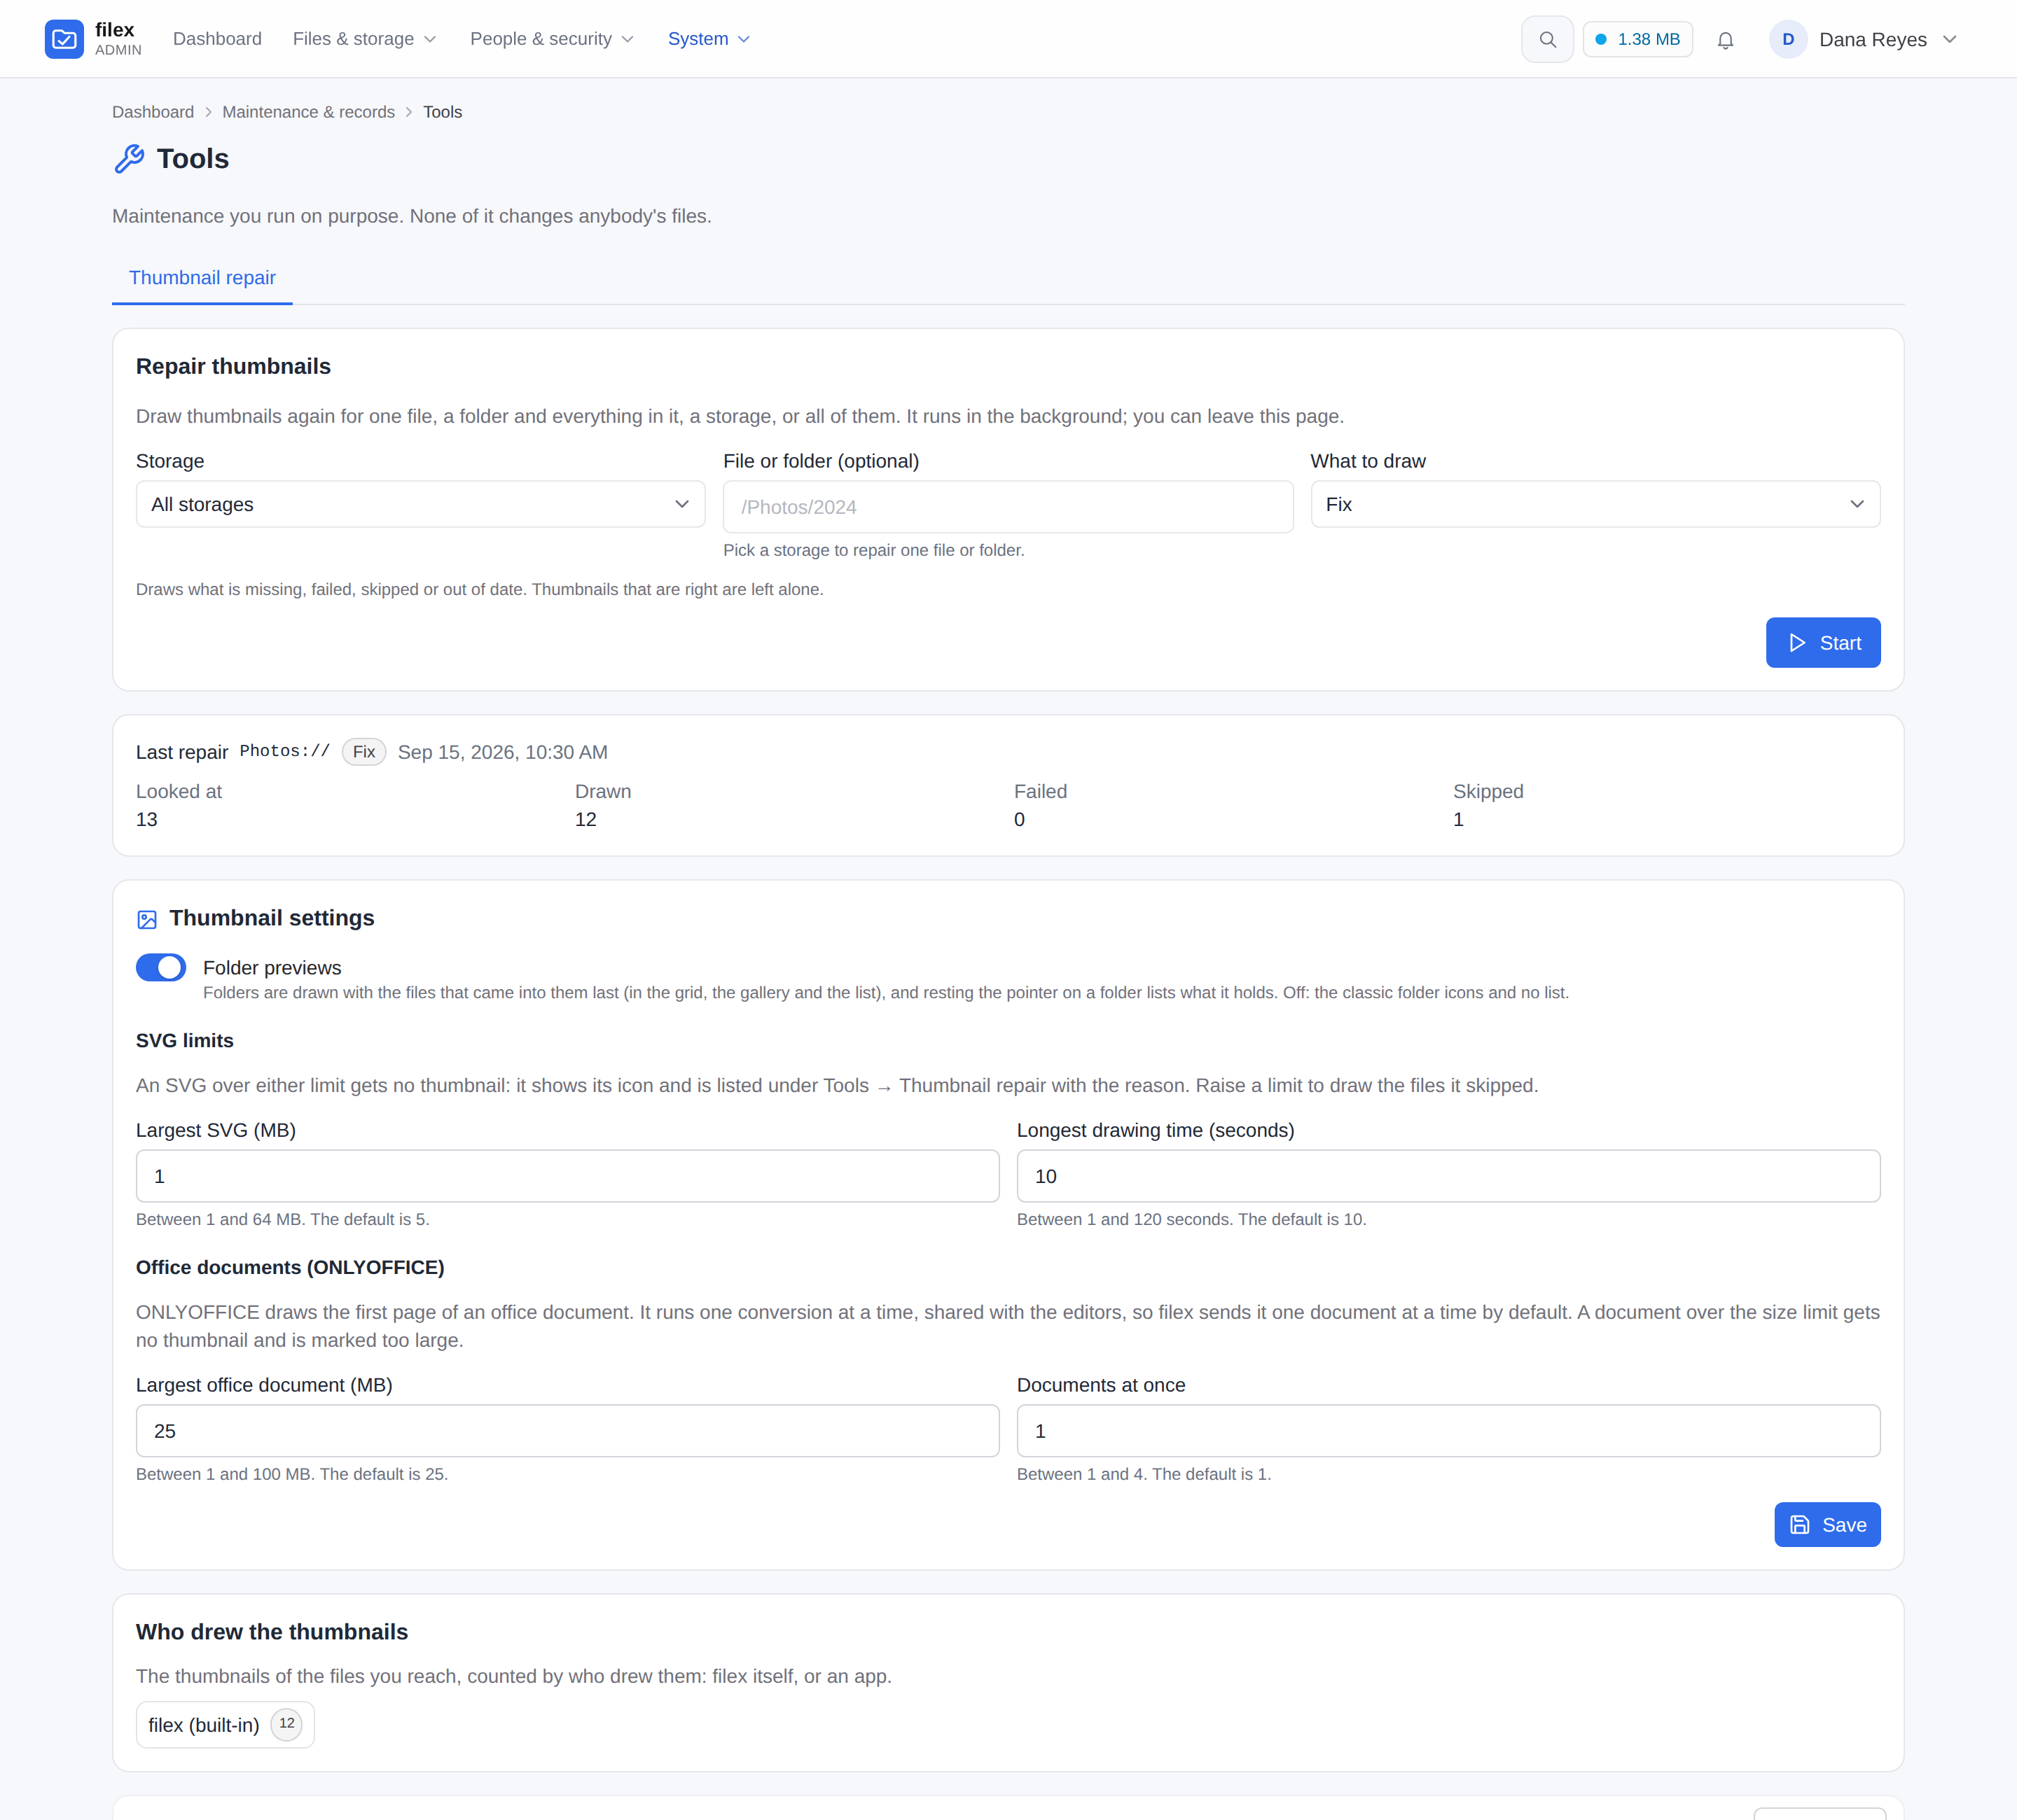Click the wrench icon beside Tools

[x=129, y=158]
